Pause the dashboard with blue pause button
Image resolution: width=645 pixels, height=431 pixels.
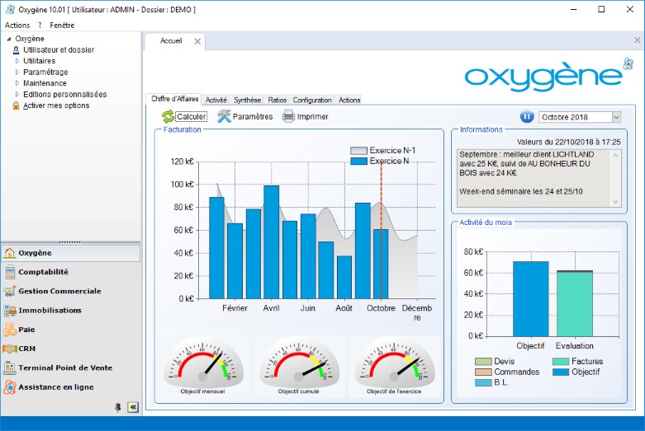pyautogui.click(x=527, y=117)
